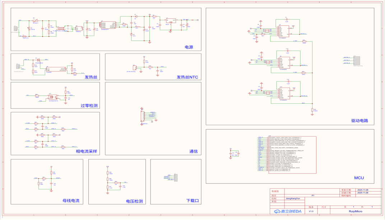385x220 pixels.
Task: Click the update date 2025-11-08 field
Action: click(363, 190)
